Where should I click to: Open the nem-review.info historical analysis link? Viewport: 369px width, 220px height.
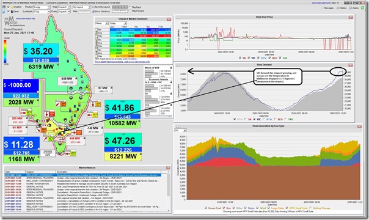(x=122, y=62)
